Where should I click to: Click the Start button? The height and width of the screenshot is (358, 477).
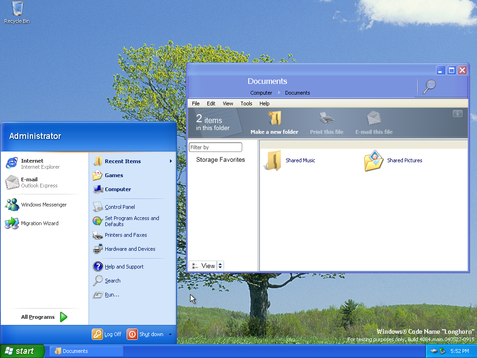point(22,351)
